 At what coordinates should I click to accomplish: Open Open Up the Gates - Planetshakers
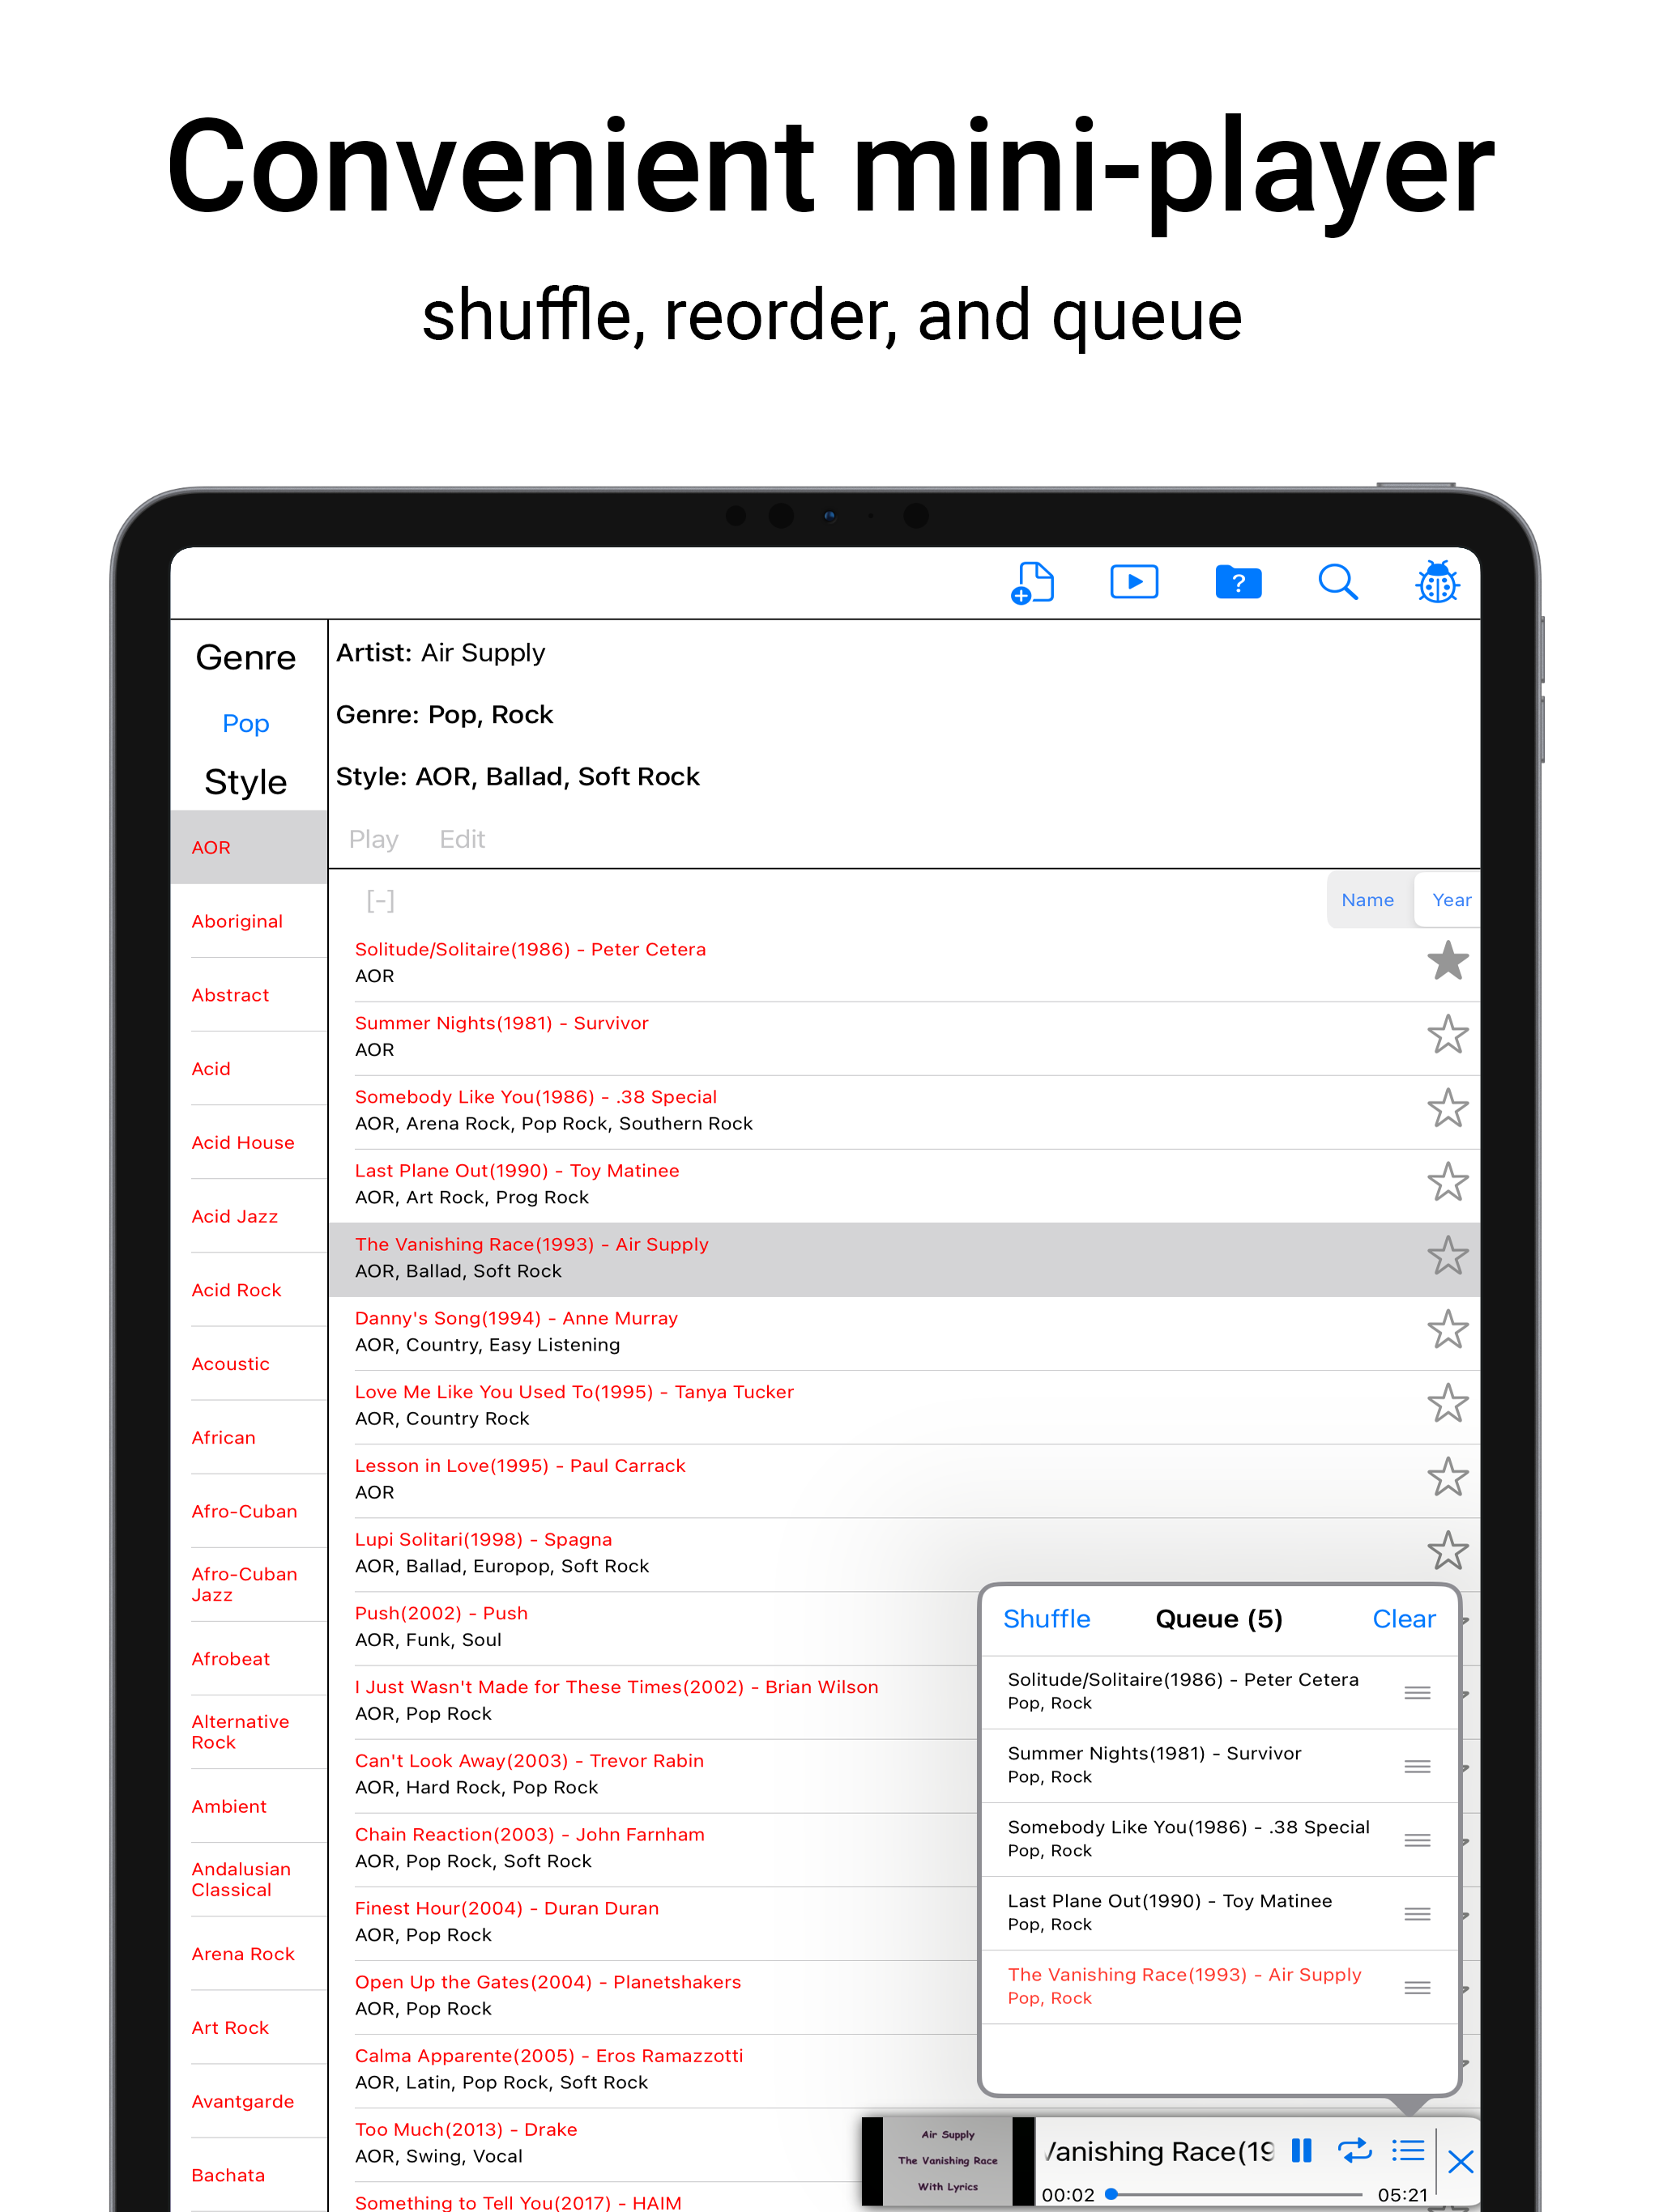655,1995
